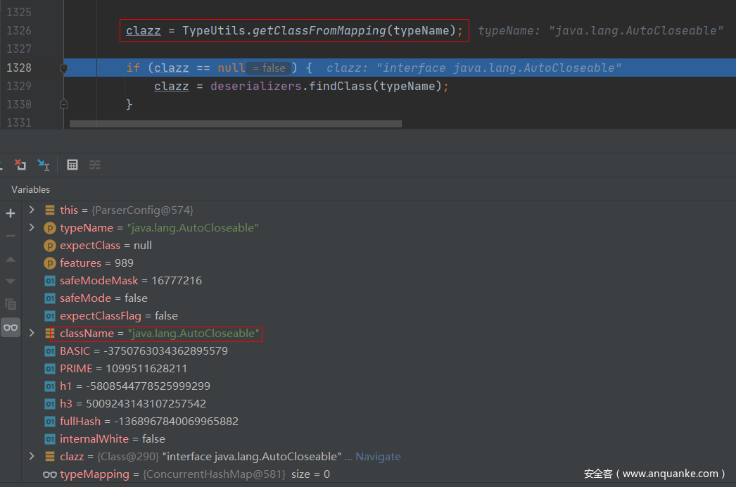The image size is (736, 487).
Task: Open the Evaluate Expression calculator icon
Action: click(x=72, y=165)
